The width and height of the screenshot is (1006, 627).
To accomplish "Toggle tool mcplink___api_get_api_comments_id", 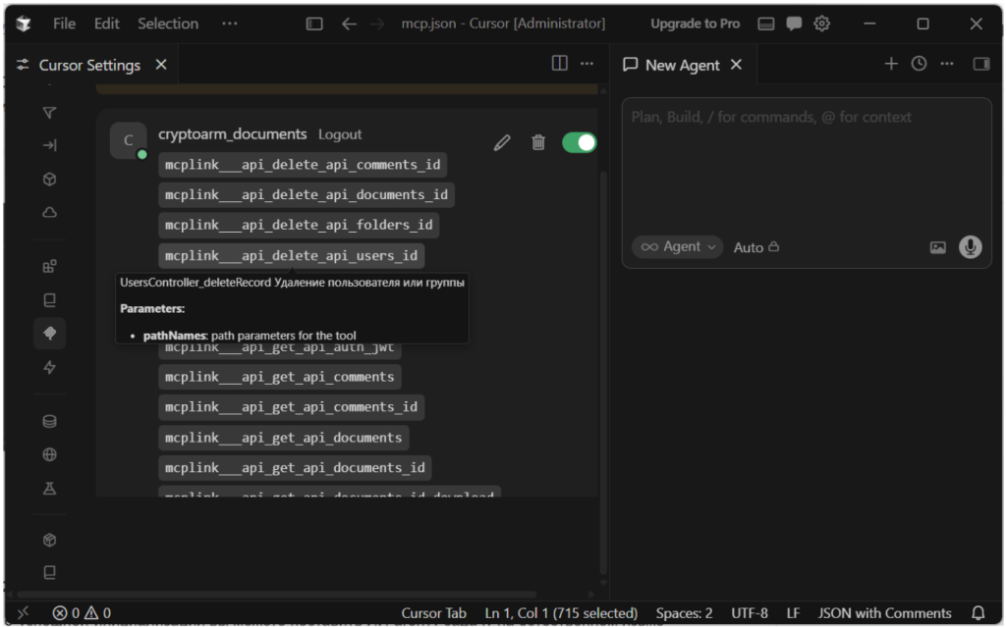I will coord(291,407).
